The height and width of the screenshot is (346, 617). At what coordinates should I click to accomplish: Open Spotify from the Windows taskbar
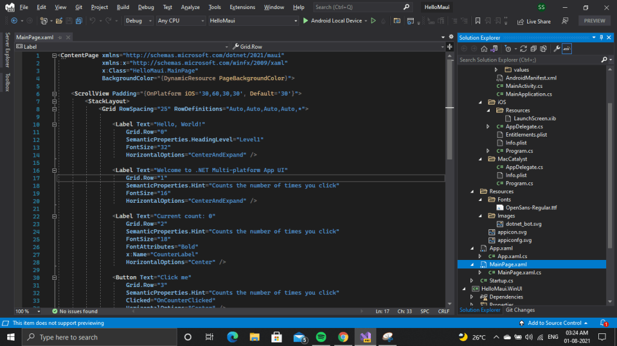pos(321,337)
